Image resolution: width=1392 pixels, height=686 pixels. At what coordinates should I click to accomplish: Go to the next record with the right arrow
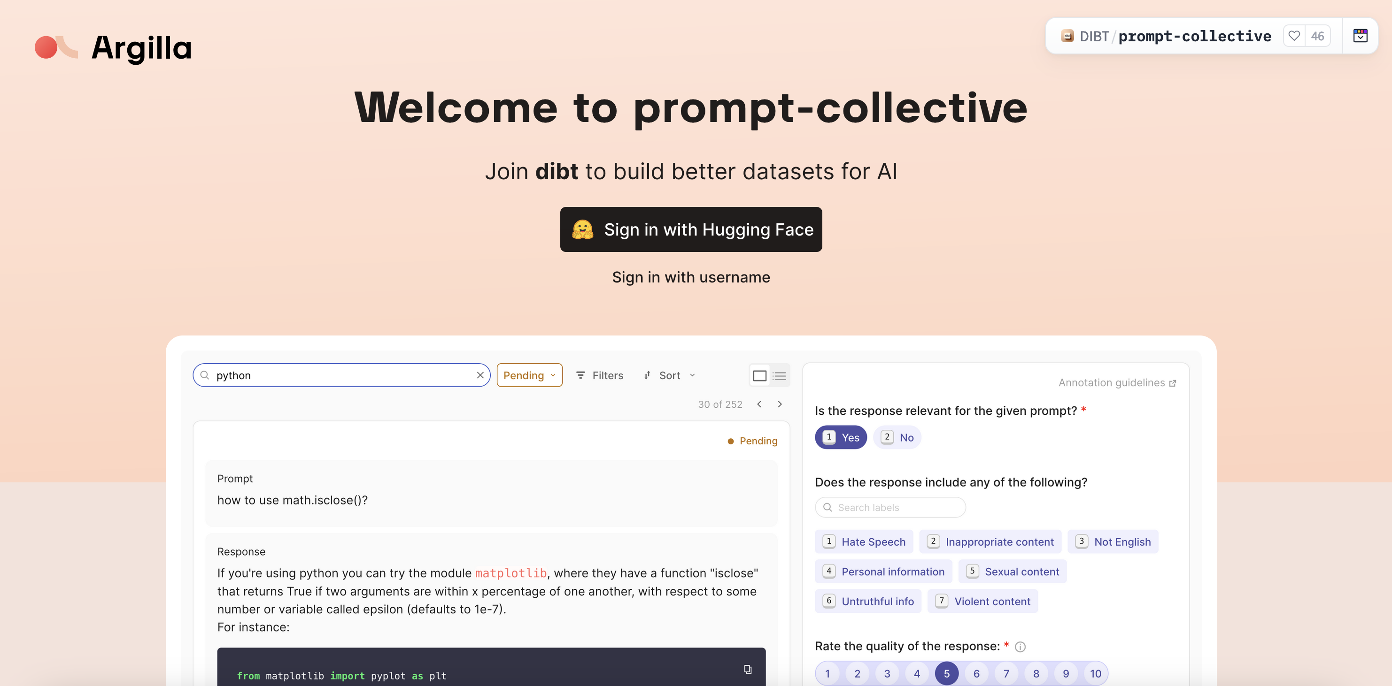(780, 404)
